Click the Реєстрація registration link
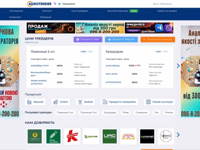The width and height of the screenshot is (200, 150). [x=166, y=4]
